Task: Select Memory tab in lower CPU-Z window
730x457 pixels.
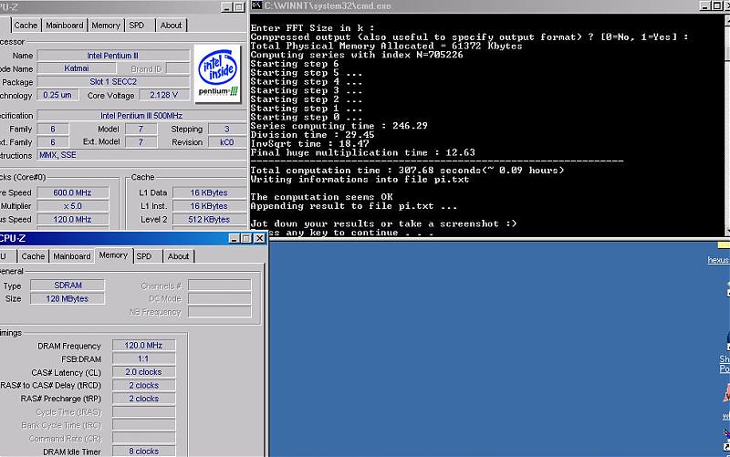Action: pyautogui.click(x=113, y=255)
